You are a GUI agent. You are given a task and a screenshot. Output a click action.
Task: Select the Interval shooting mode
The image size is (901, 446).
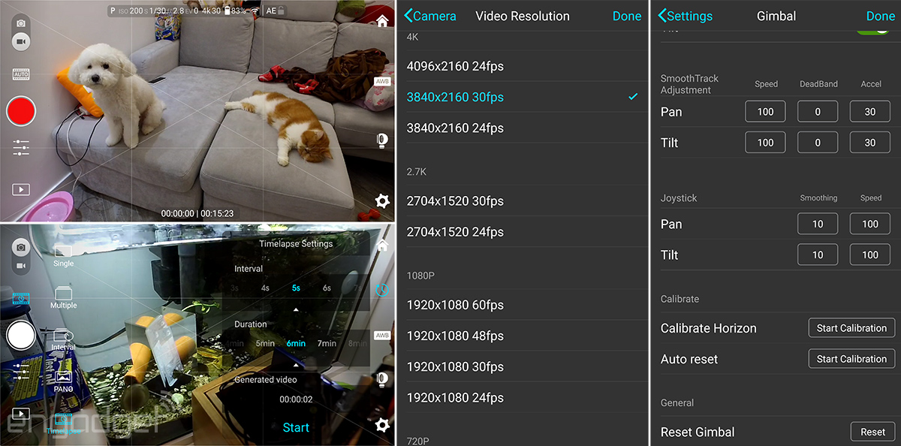pos(63,339)
